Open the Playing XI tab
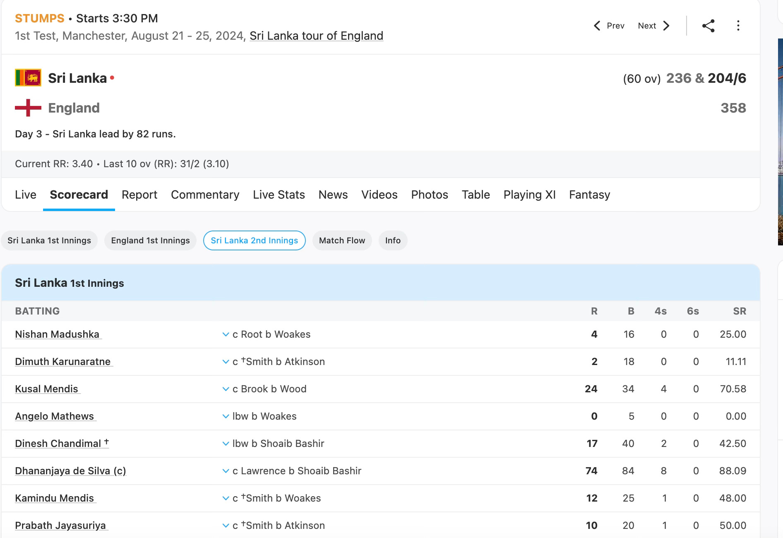The width and height of the screenshot is (783, 538). pos(530,195)
